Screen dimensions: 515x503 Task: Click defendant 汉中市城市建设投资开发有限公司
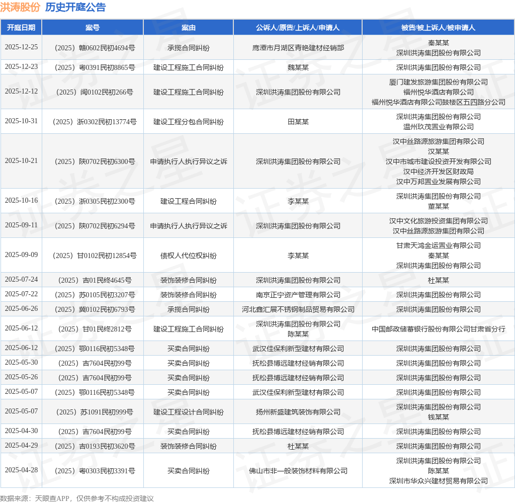pos(439,161)
